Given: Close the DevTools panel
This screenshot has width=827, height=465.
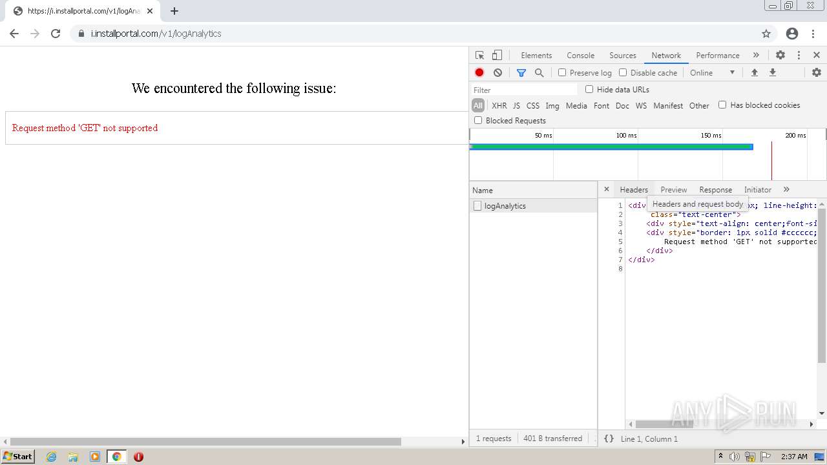Looking at the screenshot, I should (x=817, y=56).
